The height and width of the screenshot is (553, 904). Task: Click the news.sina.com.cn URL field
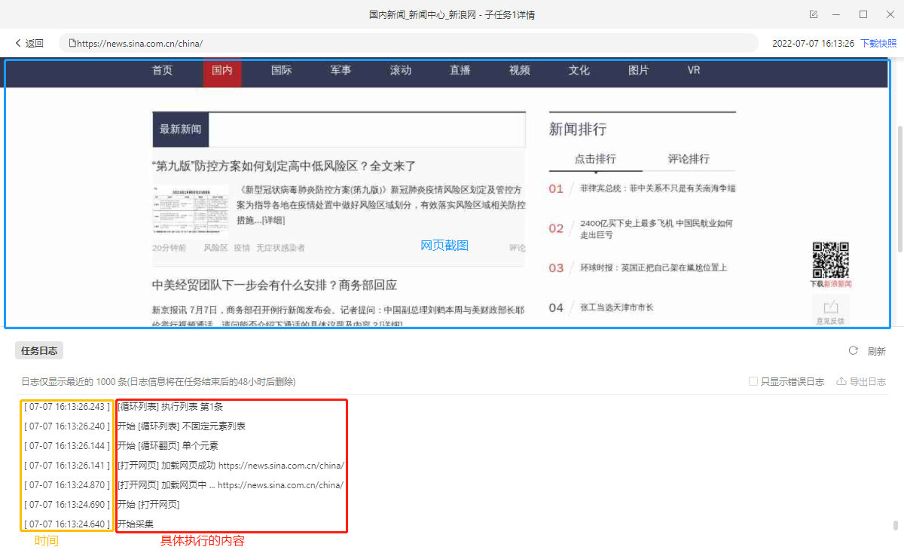click(408, 43)
